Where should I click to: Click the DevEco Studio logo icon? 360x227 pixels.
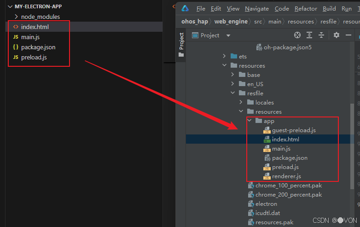(185, 9)
